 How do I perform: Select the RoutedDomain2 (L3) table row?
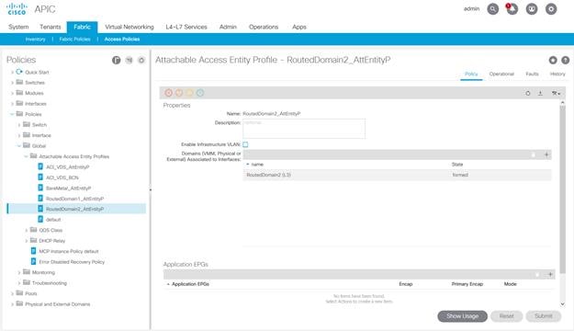point(397,175)
